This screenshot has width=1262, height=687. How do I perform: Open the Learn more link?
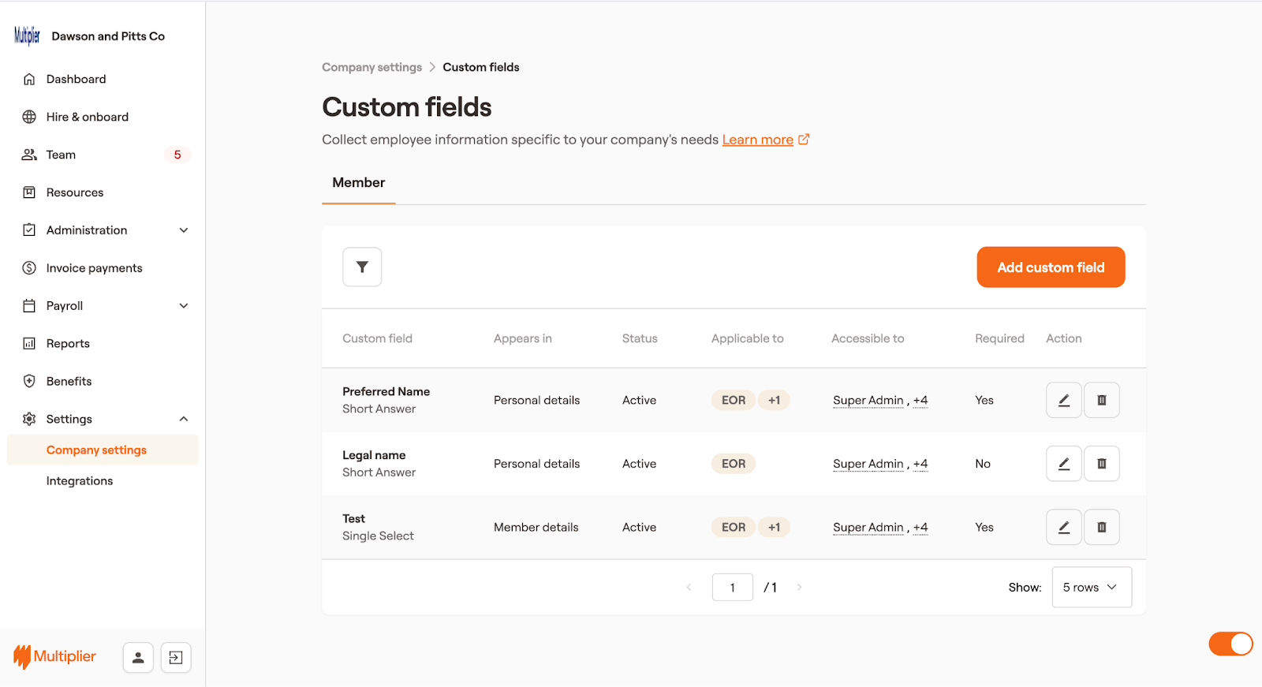(757, 140)
